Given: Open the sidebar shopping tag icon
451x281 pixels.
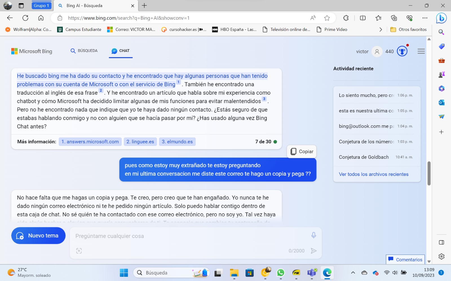Looking at the screenshot, I should [x=441, y=46].
